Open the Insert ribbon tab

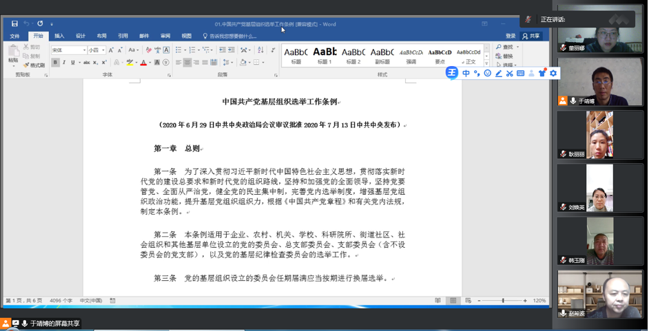click(x=59, y=36)
